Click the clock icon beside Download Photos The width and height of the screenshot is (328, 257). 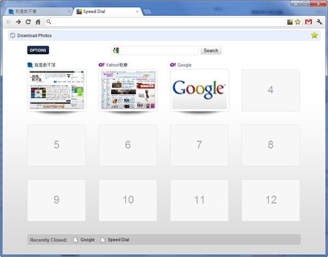point(13,36)
